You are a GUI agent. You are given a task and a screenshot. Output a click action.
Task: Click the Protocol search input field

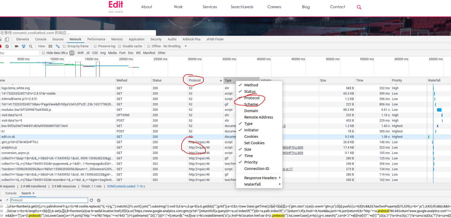click(x=49, y=200)
